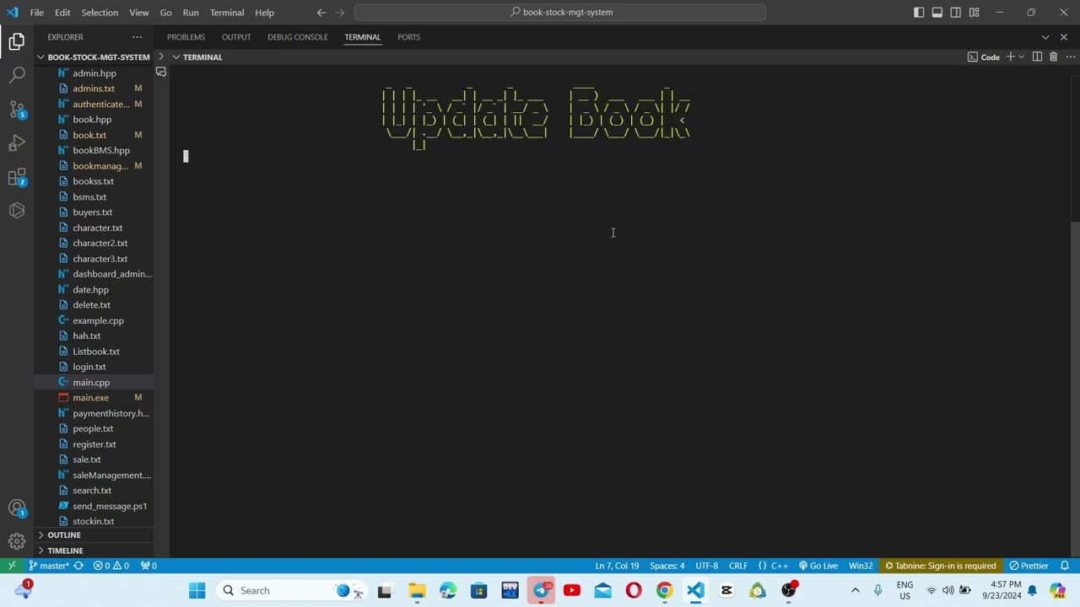
Task: Expand the Outline section
Action: pos(93,535)
